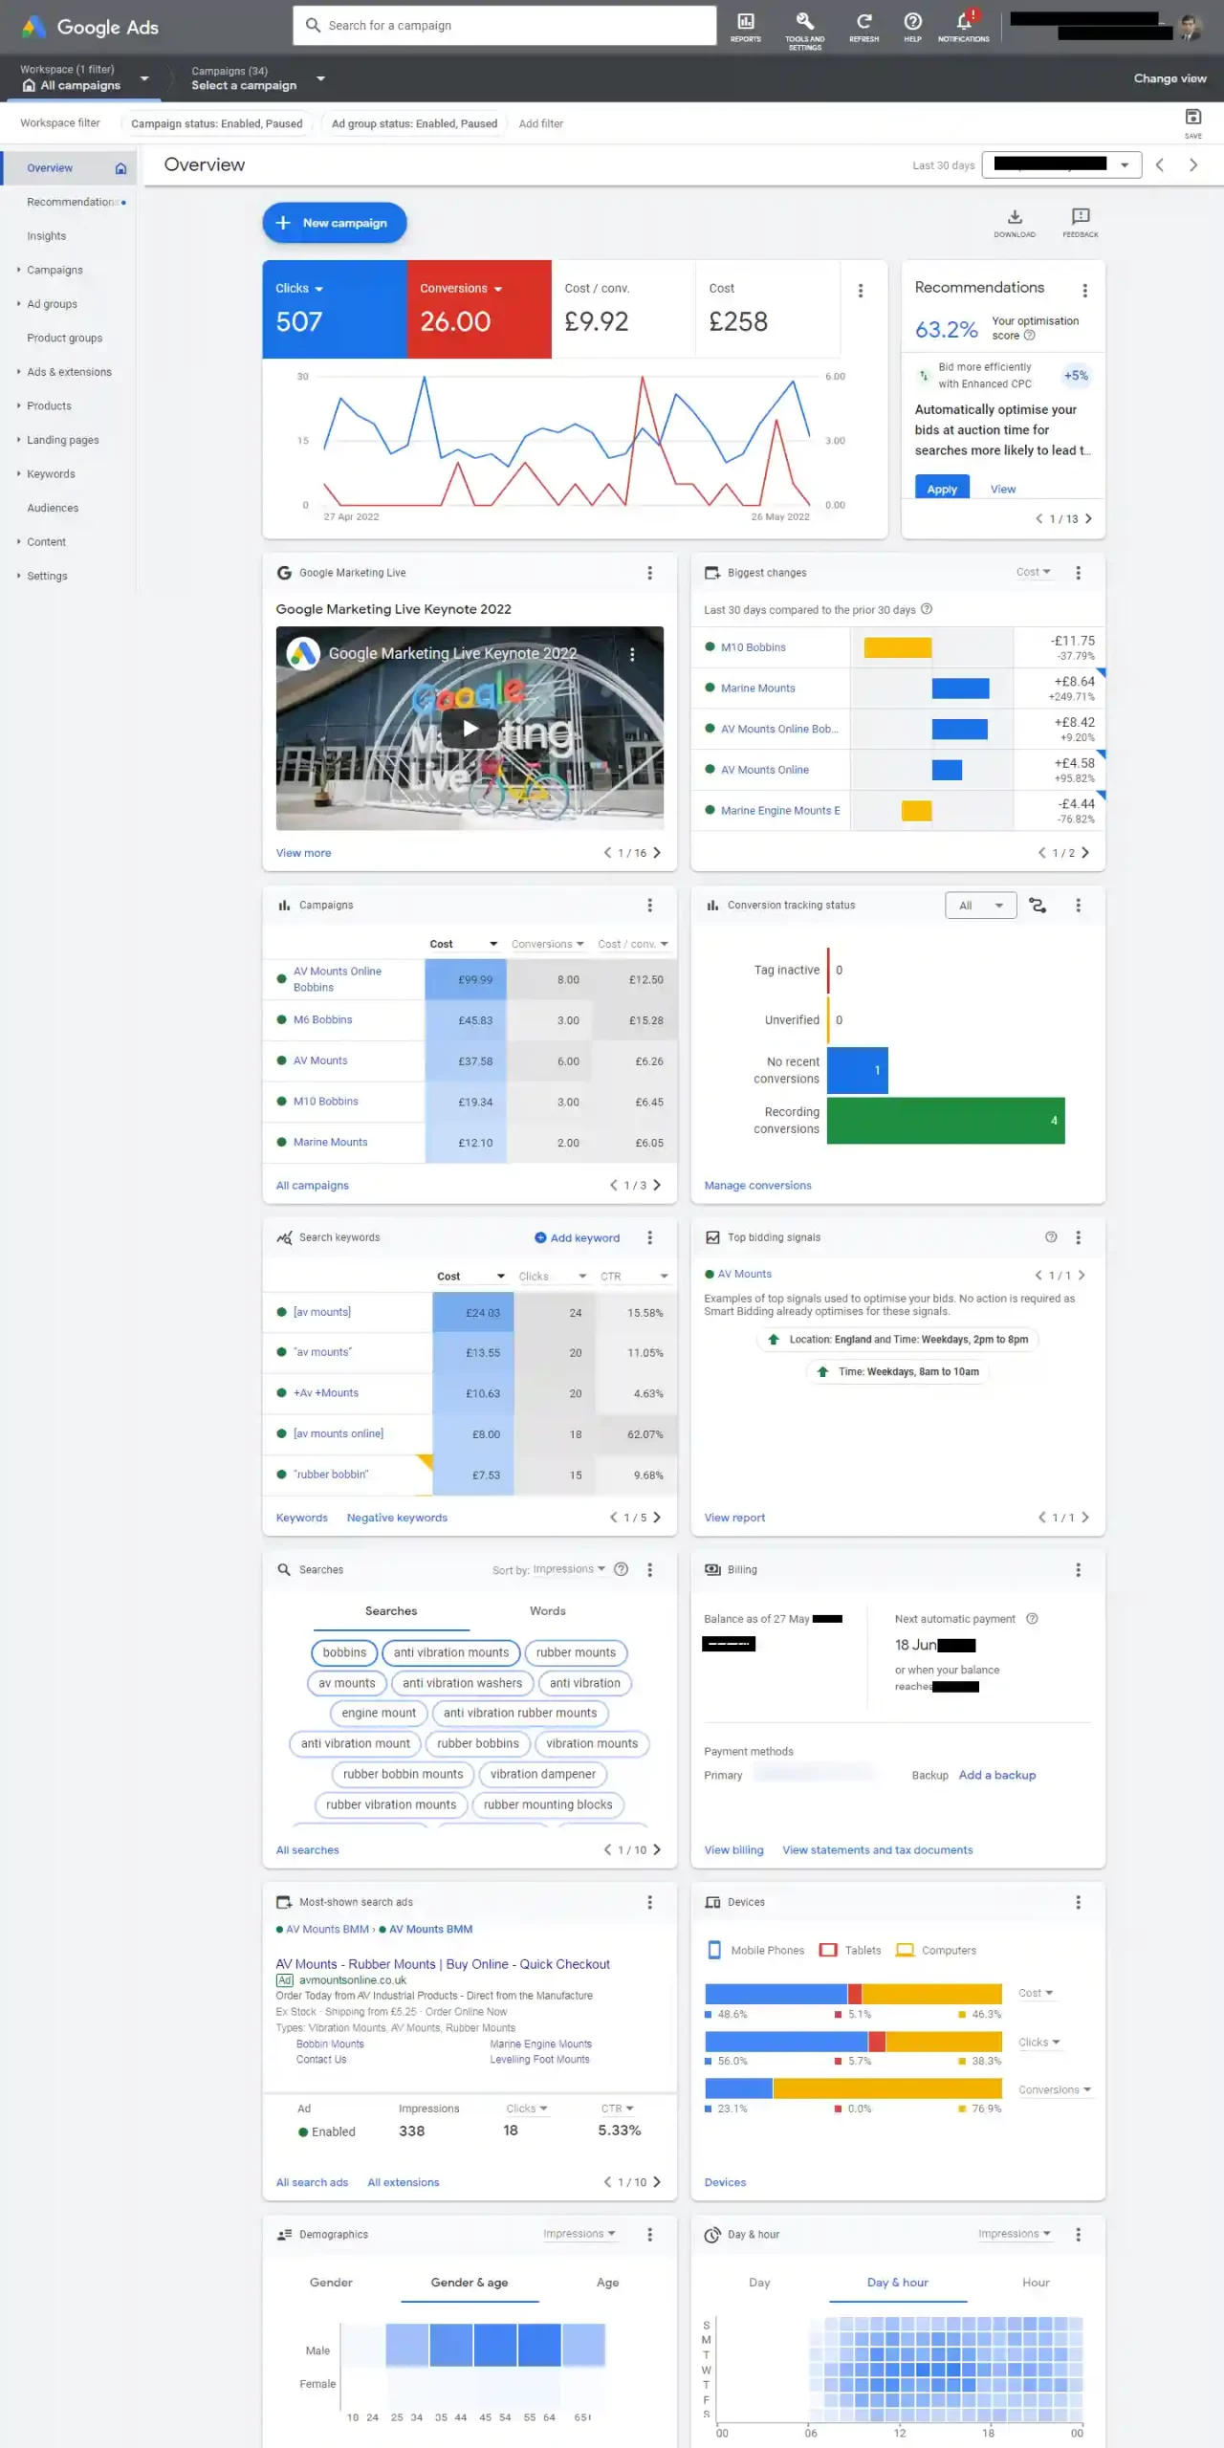Open the date range dropdown
1224x2448 pixels.
click(x=1062, y=164)
